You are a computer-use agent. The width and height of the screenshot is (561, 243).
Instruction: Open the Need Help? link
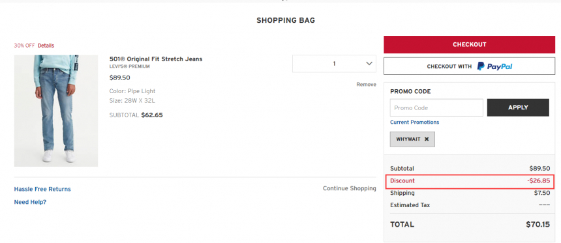coord(31,202)
